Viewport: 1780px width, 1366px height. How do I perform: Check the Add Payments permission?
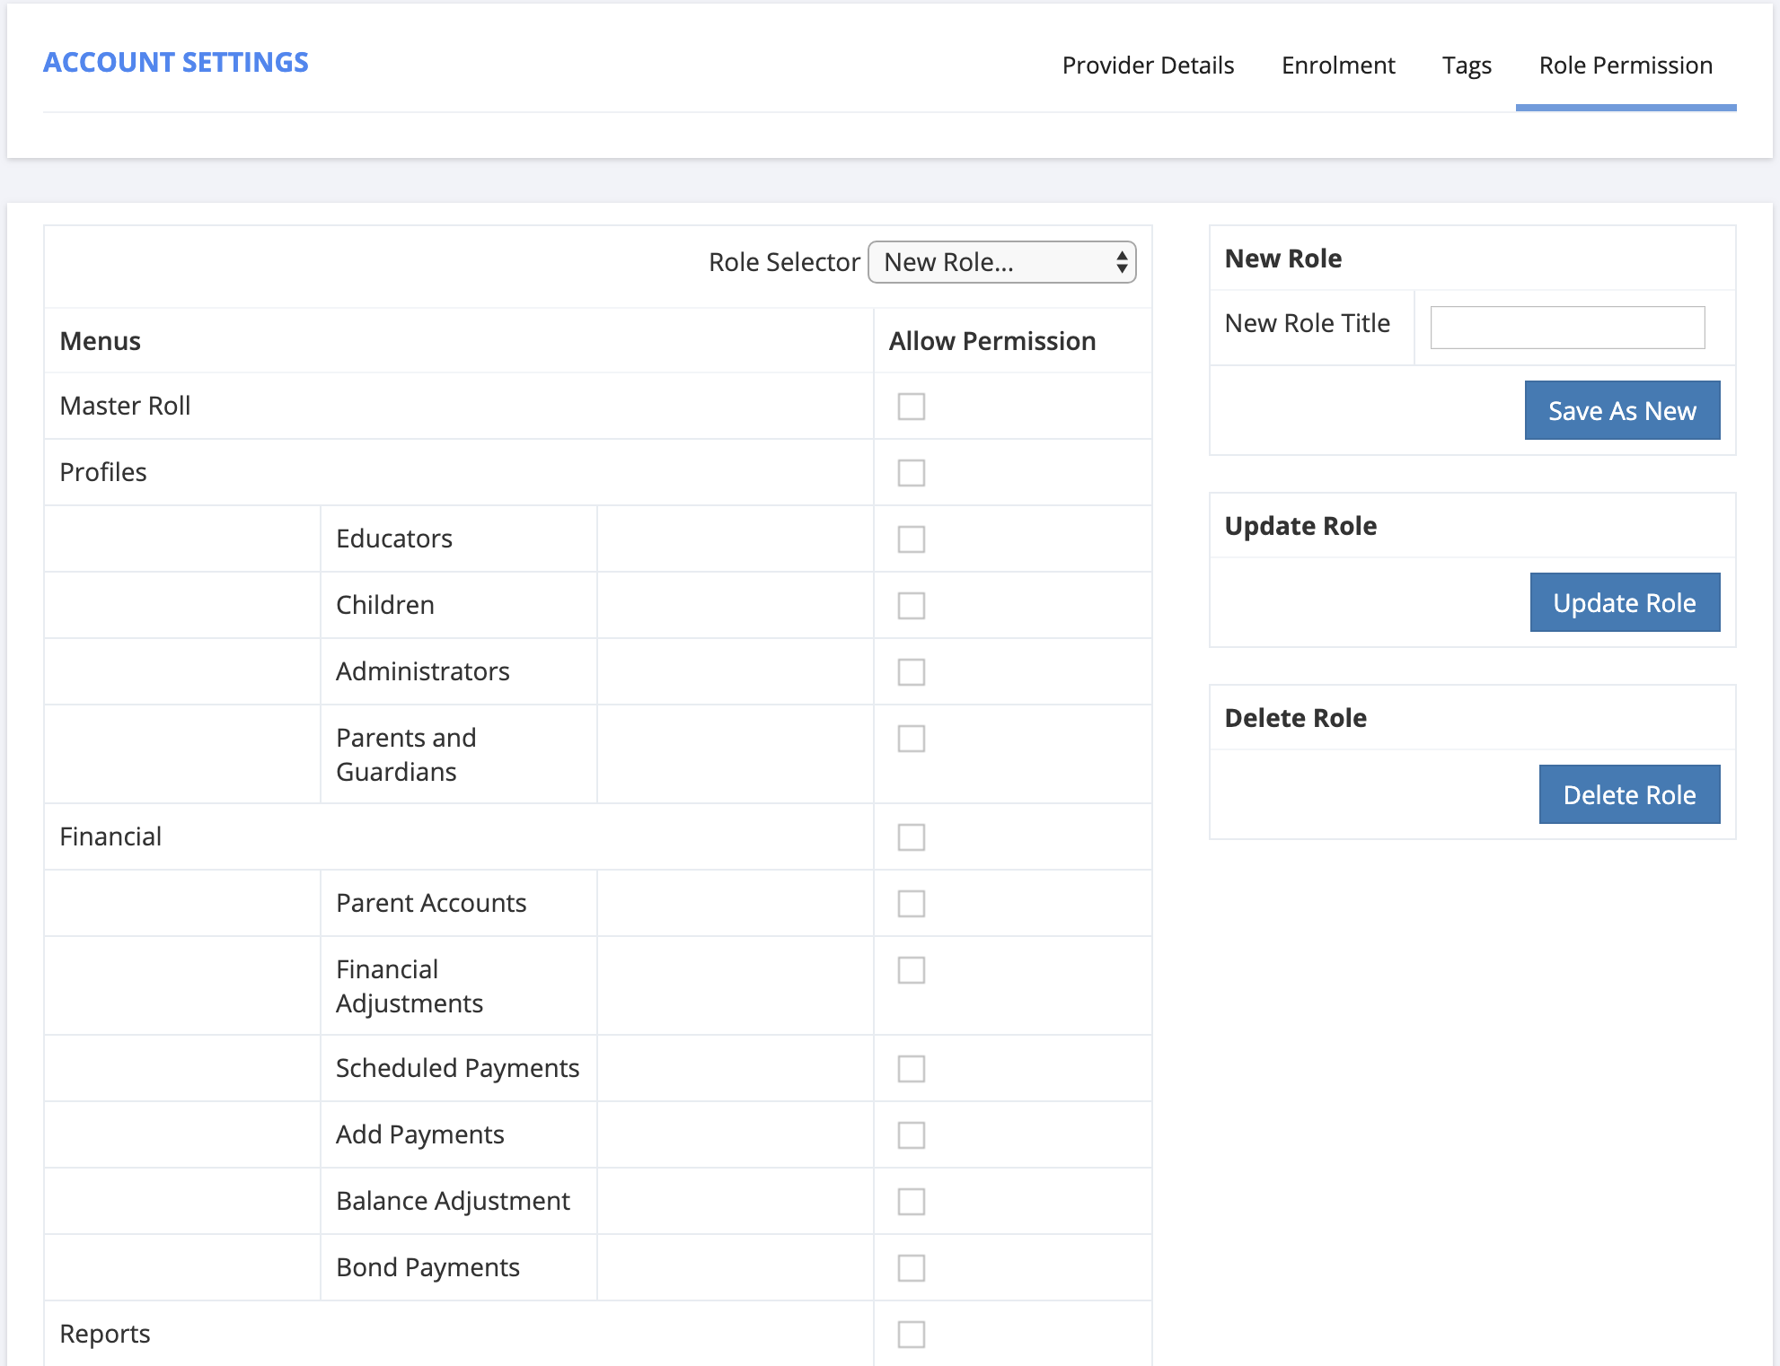tap(911, 1134)
